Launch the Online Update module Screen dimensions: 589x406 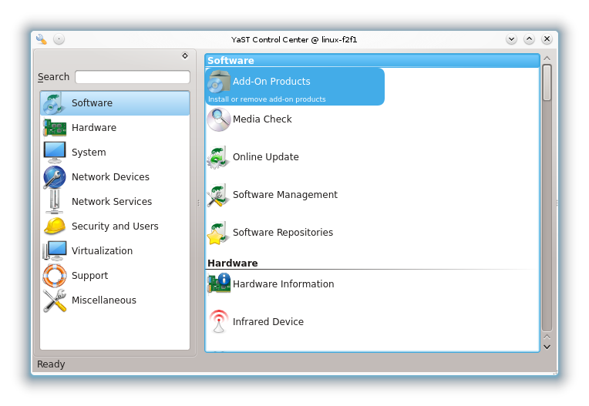click(x=266, y=157)
